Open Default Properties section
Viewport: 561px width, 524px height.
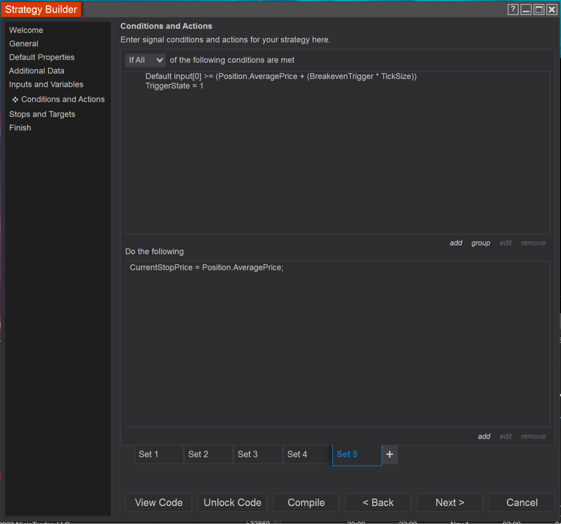(x=42, y=57)
